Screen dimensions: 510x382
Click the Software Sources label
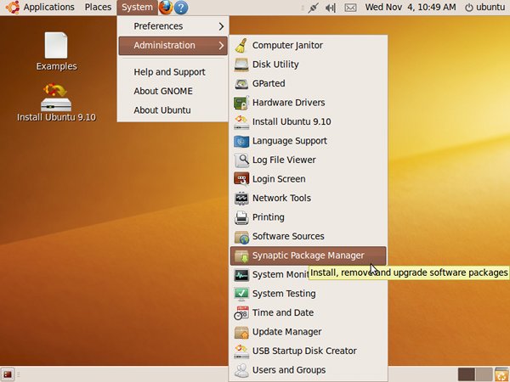(288, 237)
